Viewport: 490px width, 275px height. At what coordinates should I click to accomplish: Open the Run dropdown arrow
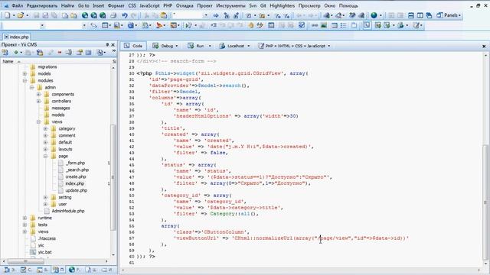pyautogui.click(x=210, y=46)
